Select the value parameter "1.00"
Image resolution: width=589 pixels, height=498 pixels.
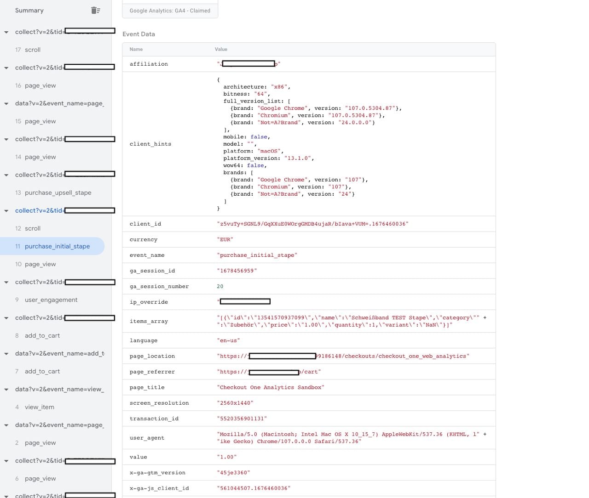click(x=227, y=457)
